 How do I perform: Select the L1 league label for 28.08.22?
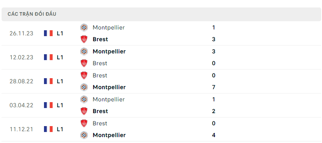60,81
